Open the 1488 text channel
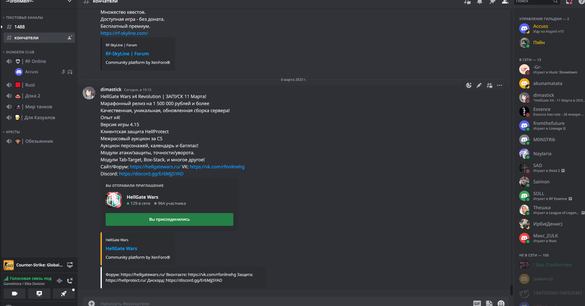The image size is (585, 306). 39,27
